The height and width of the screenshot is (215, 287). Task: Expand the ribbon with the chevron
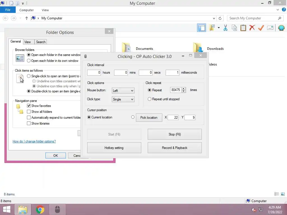coord(278,10)
